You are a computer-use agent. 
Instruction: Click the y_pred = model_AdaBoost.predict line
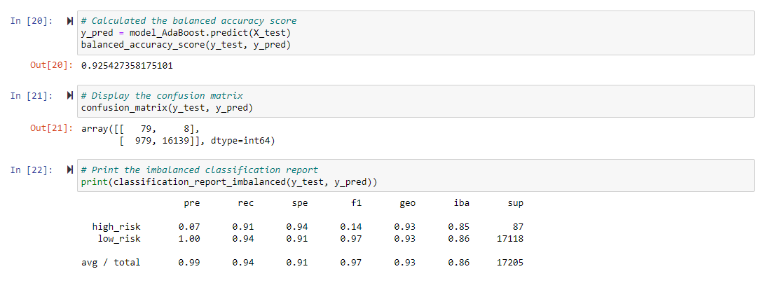pos(186,33)
